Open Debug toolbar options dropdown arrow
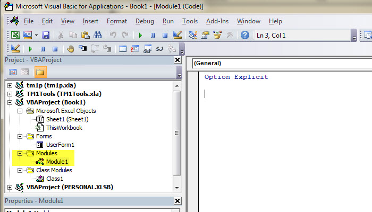The image size is (372, 212). [182, 49]
